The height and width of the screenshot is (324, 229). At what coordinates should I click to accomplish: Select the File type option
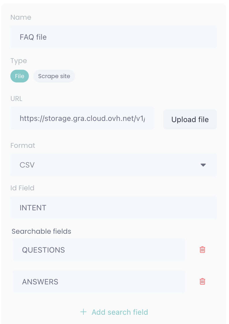click(x=20, y=76)
